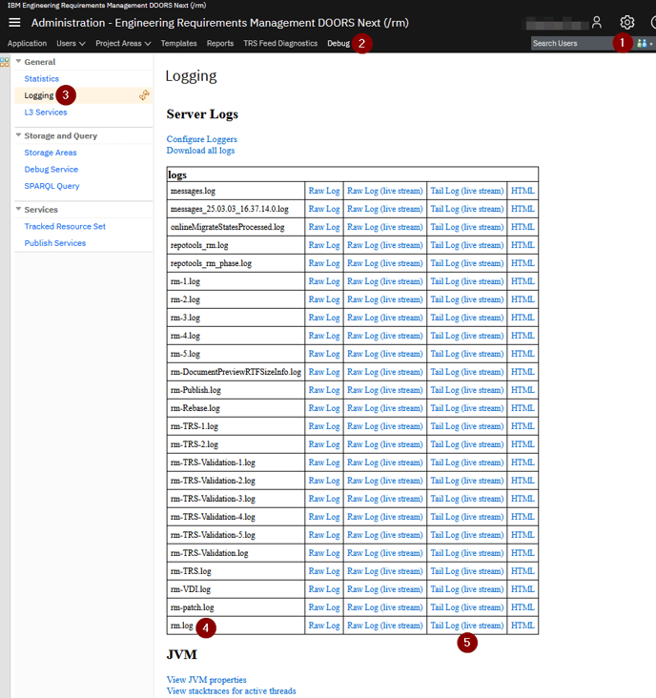Viewport: 656px width, 698px height.
Task: Click View JVM properties link
Action: 207,680
